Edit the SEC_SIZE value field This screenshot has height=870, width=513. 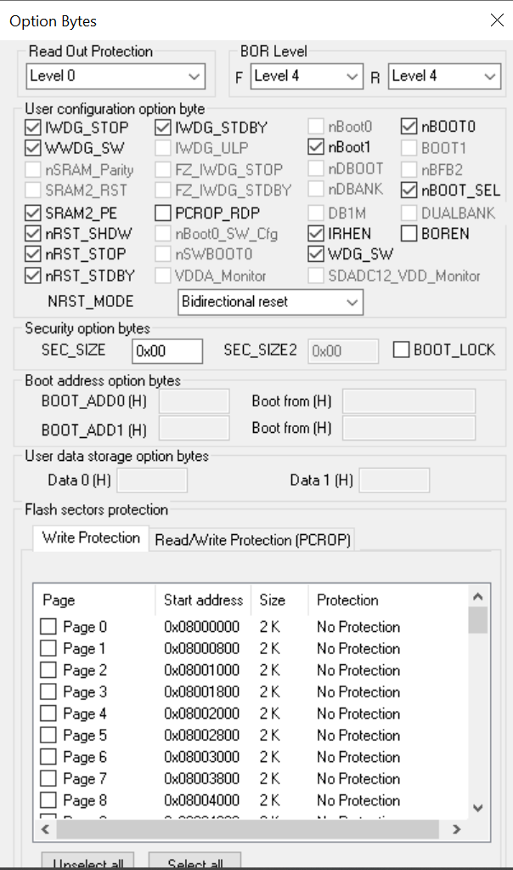coord(166,350)
